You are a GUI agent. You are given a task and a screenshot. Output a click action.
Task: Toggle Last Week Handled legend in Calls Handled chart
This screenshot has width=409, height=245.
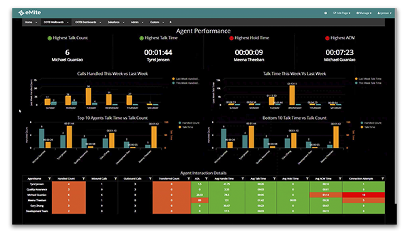point(185,79)
